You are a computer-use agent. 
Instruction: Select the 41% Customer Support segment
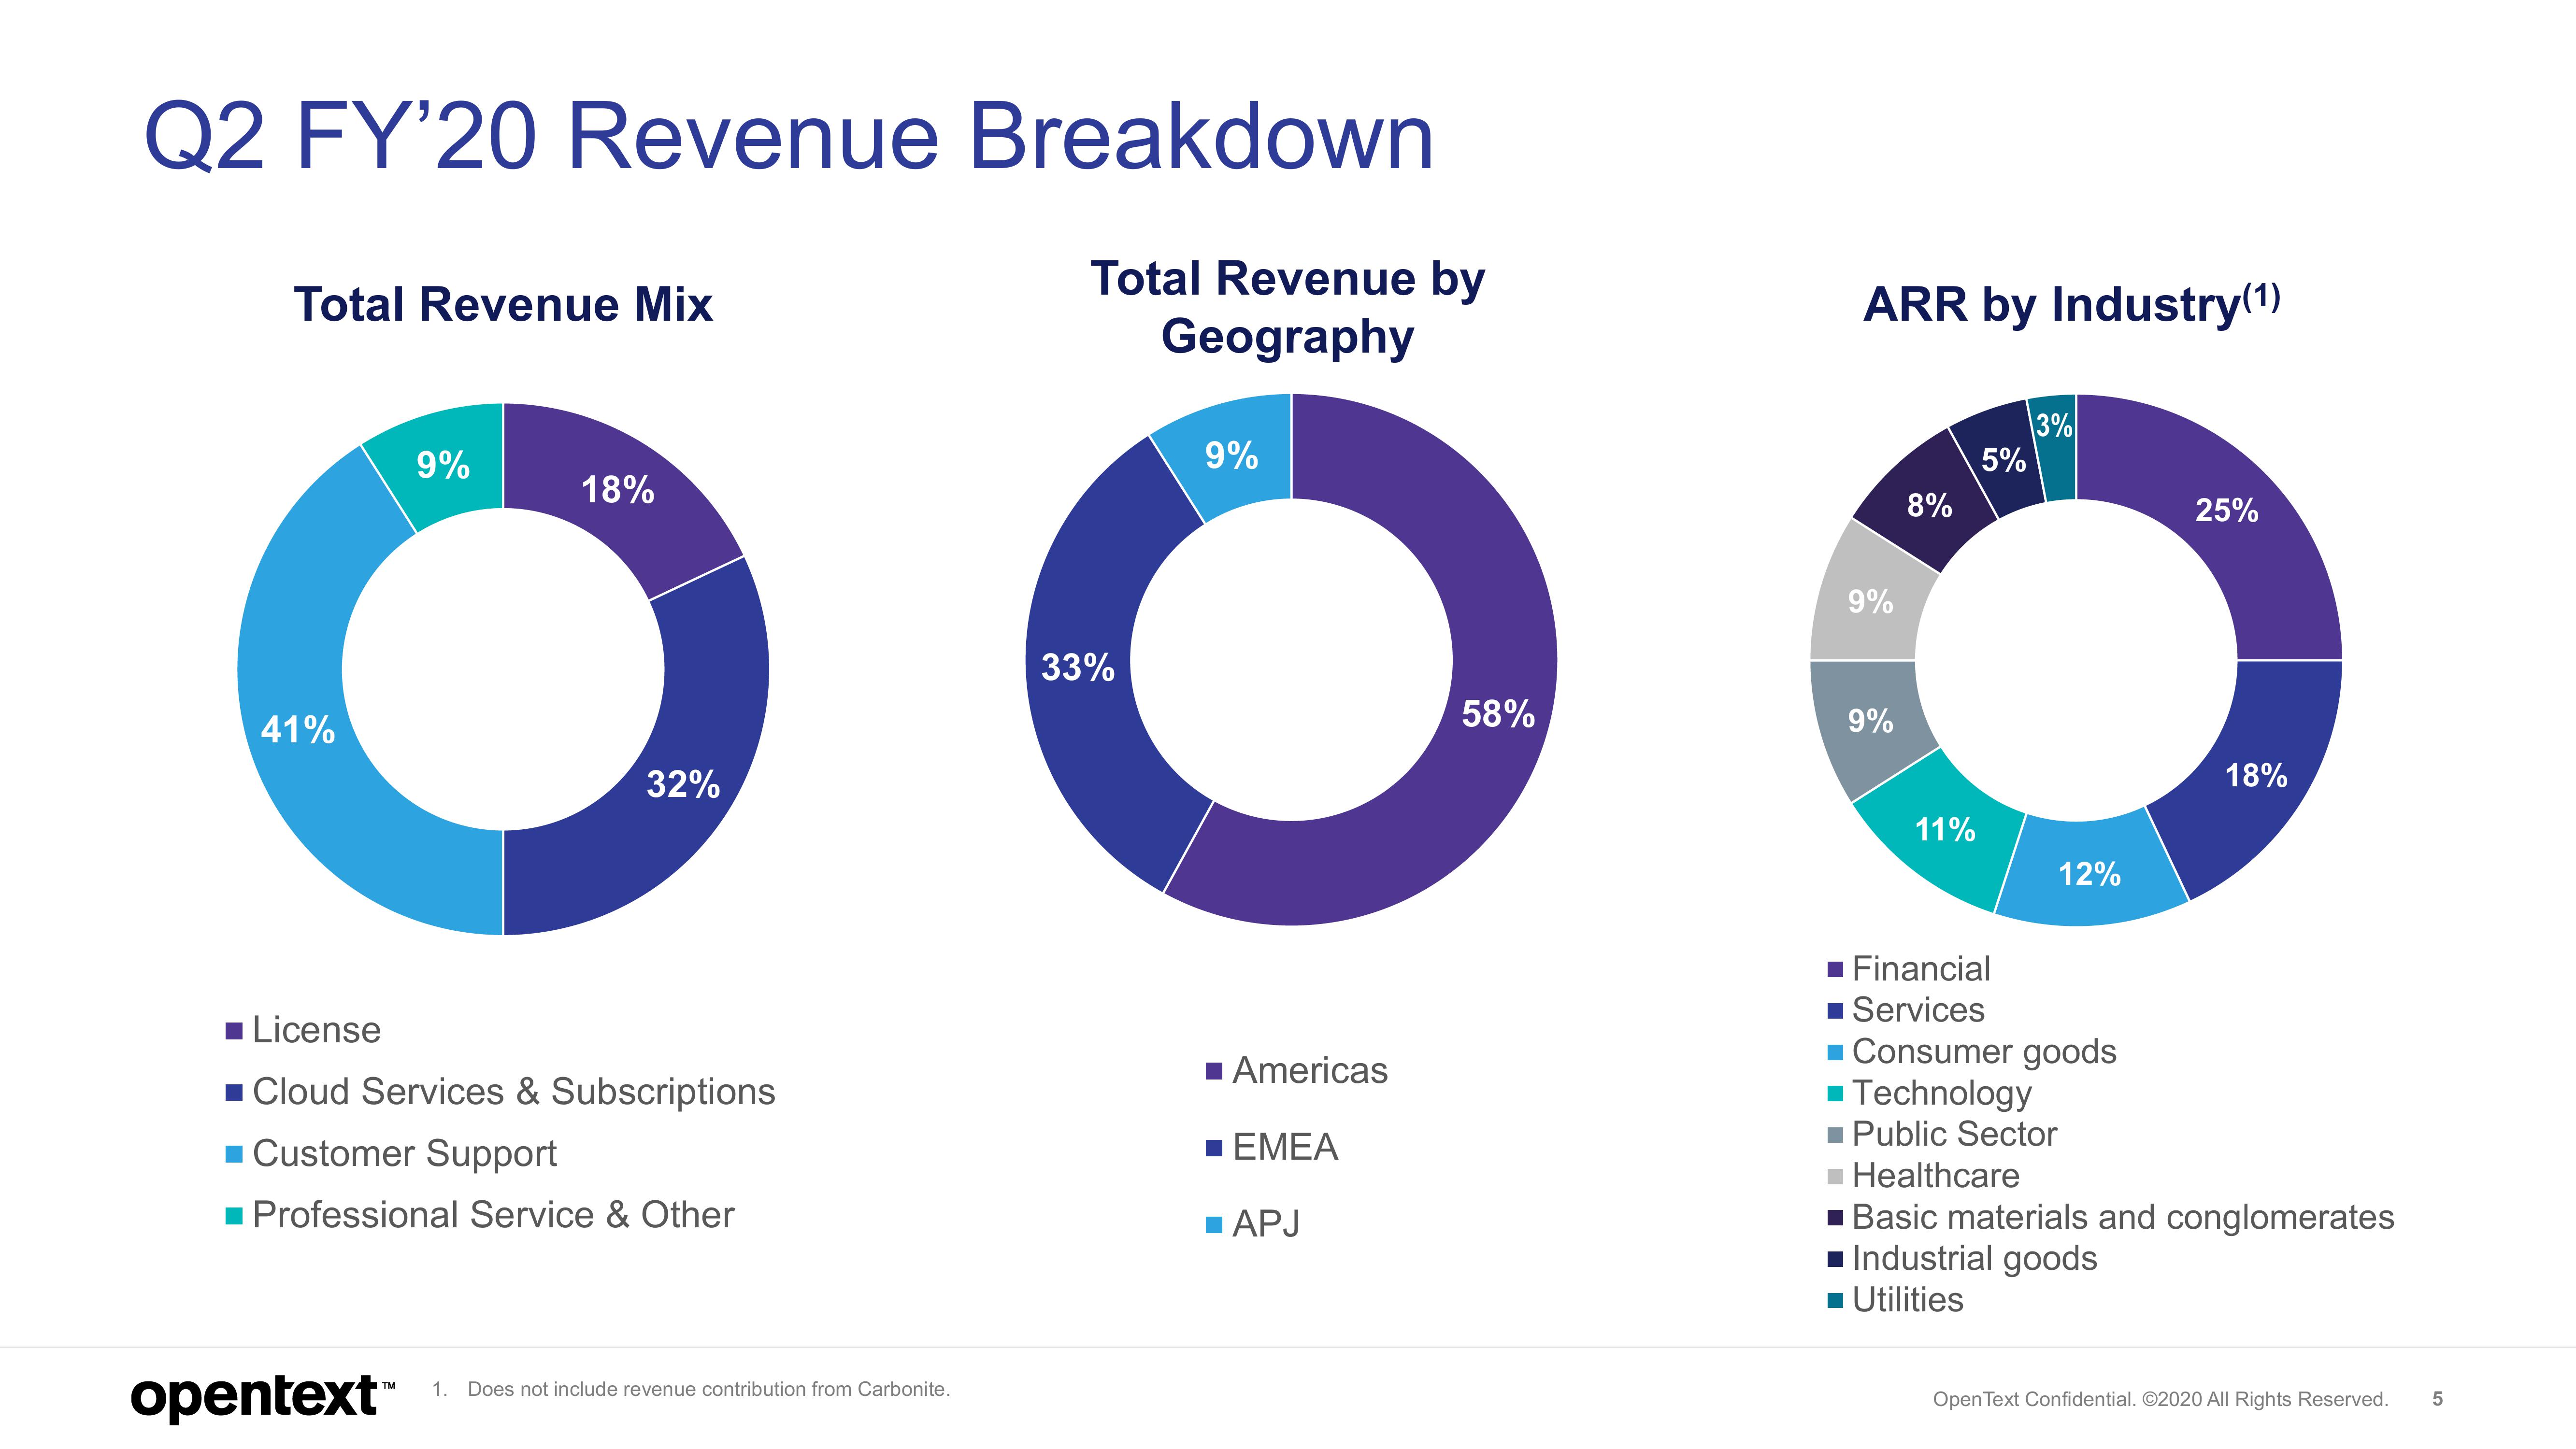click(x=297, y=730)
